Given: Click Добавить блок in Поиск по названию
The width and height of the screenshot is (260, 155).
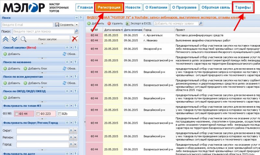Looking at the screenshot, I should point(35,69).
